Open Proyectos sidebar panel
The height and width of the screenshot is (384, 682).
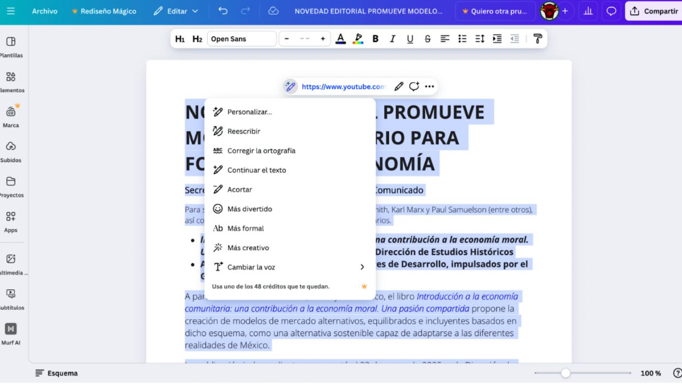point(11,187)
